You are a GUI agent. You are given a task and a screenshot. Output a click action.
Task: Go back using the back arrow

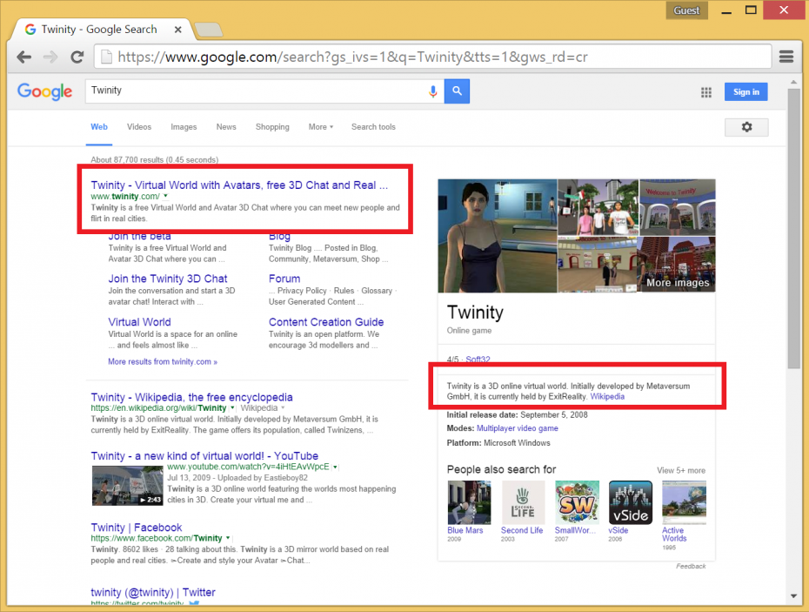pyautogui.click(x=23, y=56)
